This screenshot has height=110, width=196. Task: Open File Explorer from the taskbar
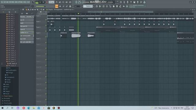(34, 108)
